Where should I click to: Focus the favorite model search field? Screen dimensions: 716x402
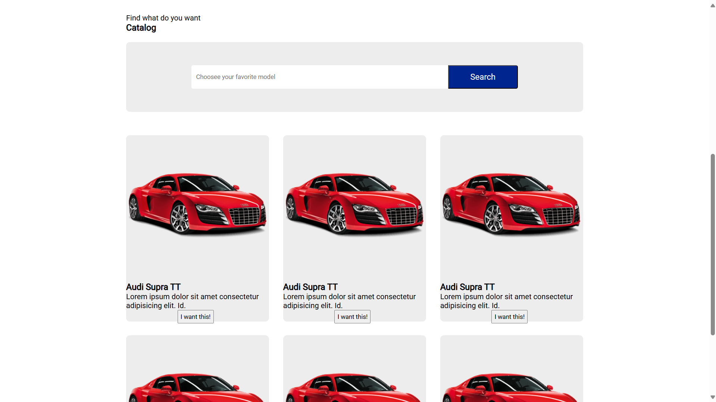point(319,77)
